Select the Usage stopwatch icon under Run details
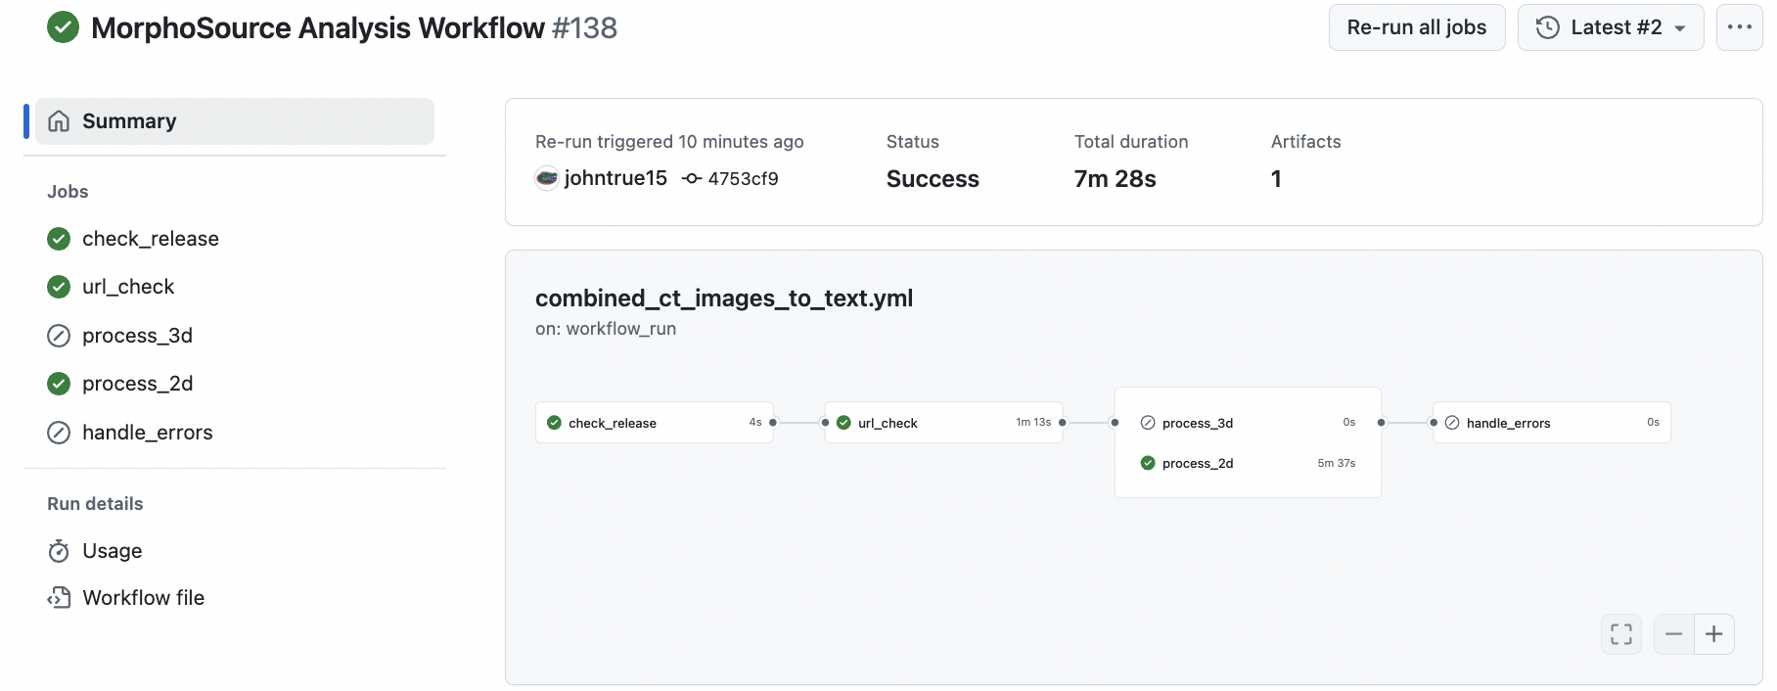 (x=59, y=550)
